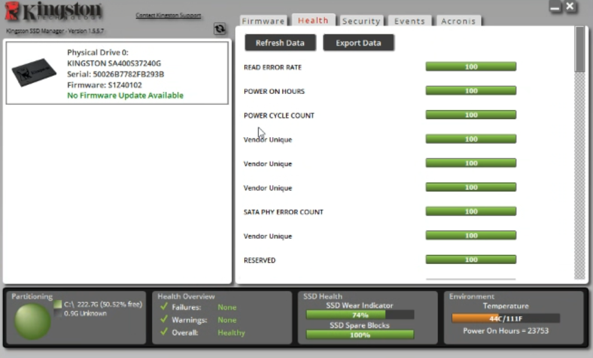The height and width of the screenshot is (358, 593).
Task: Click the Physical Drive 0 text
Action: (x=98, y=52)
